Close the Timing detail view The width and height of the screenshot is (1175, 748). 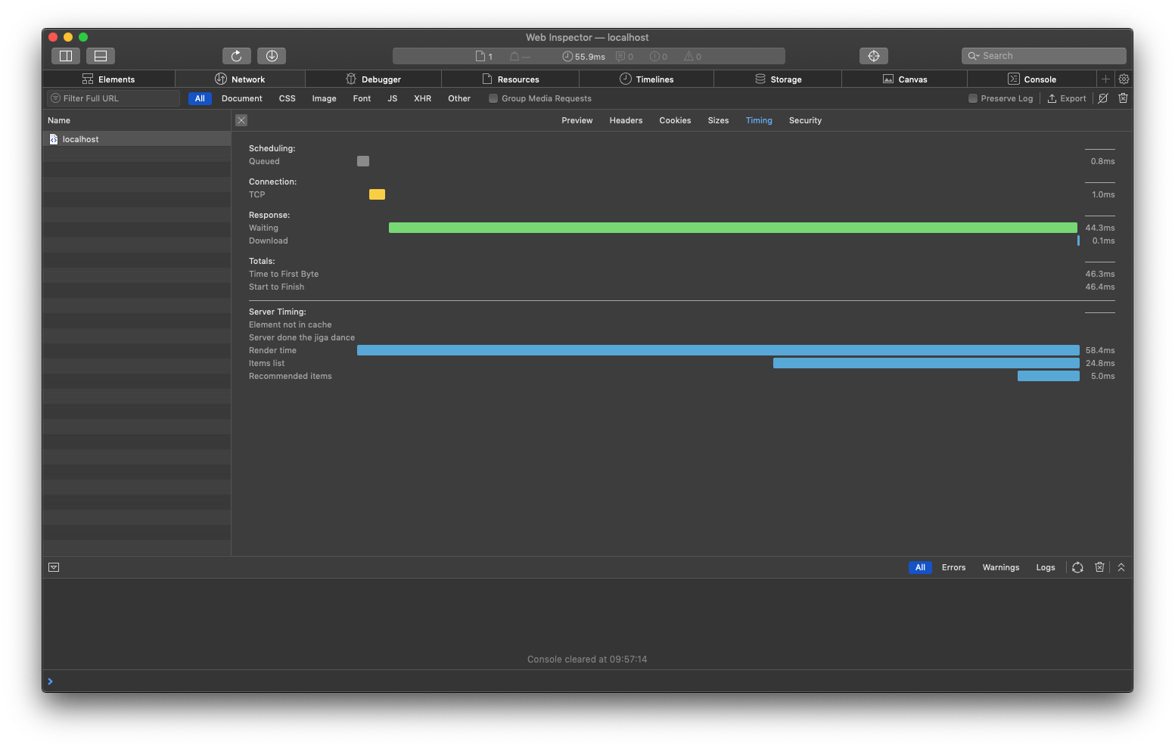tap(241, 119)
